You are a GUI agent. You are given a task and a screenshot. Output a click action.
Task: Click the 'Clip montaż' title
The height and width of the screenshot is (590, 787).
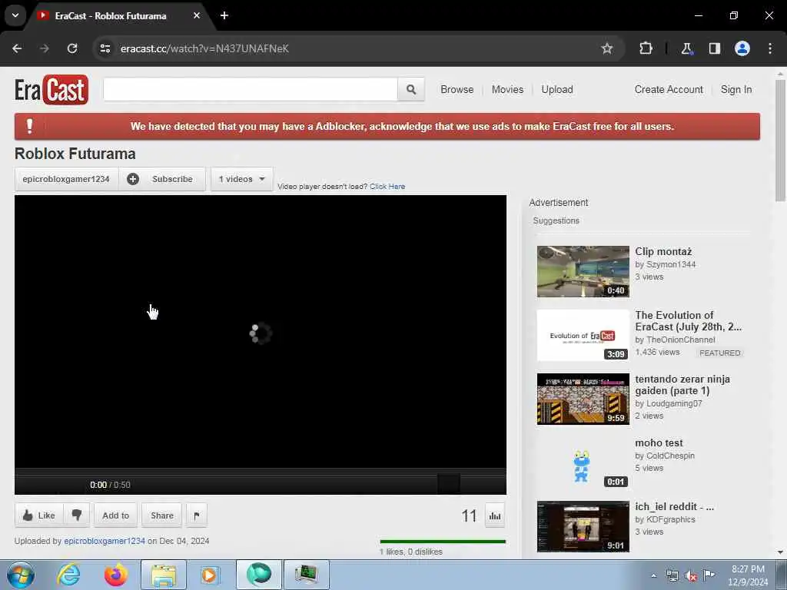pos(663,251)
